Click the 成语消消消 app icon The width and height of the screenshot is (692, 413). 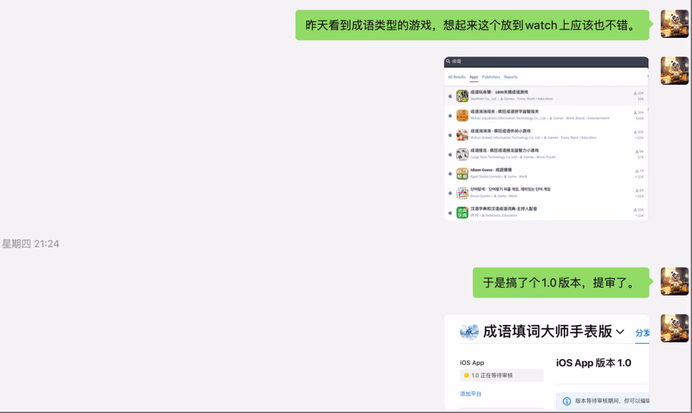pos(462,135)
